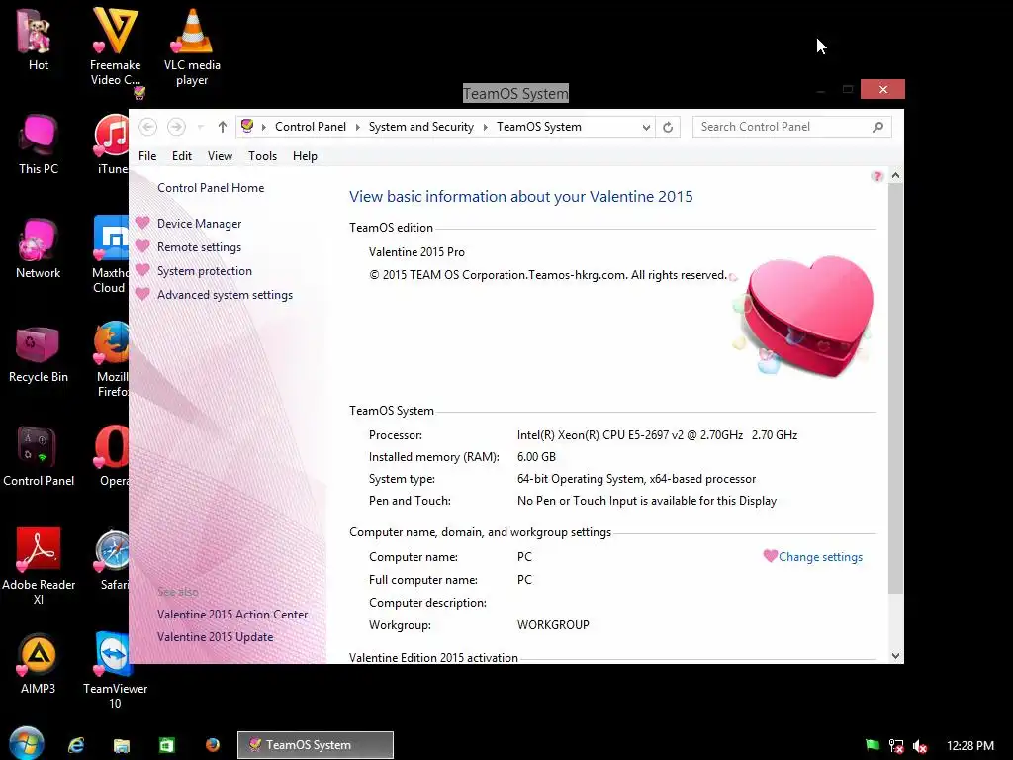Launch Freemake Video Converter desktop icon
The height and width of the screenshot is (760, 1013).
(115, 46)
